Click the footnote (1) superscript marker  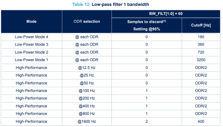tap(164, 21)
